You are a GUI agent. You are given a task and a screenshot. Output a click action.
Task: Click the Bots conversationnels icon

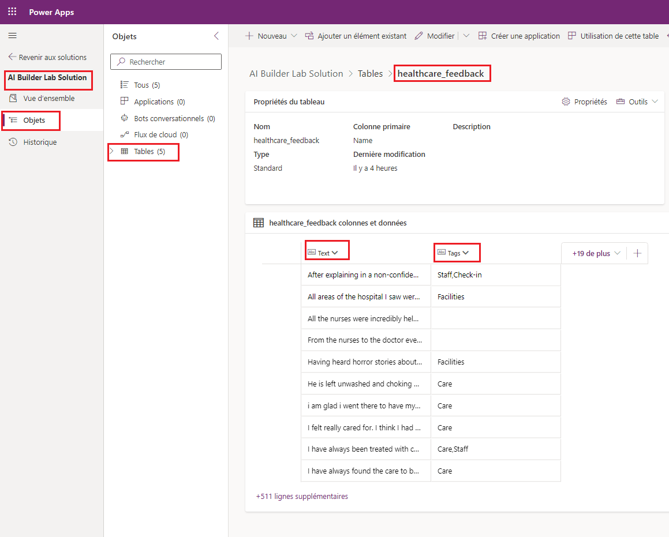click(x=124, y=118)
